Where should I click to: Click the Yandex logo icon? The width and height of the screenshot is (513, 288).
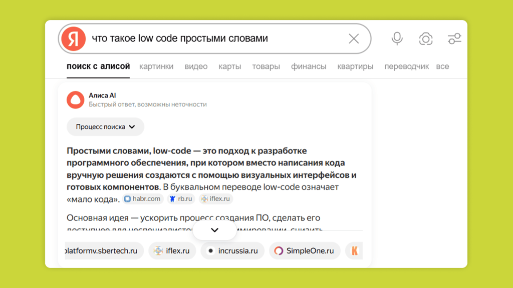pos(73,38)
